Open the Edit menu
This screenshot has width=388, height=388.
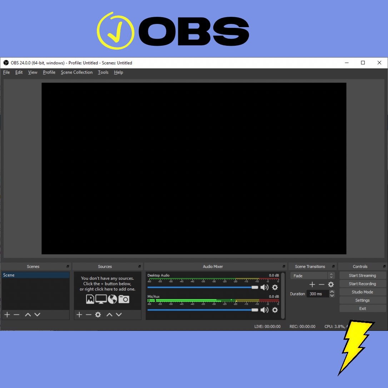19,72
